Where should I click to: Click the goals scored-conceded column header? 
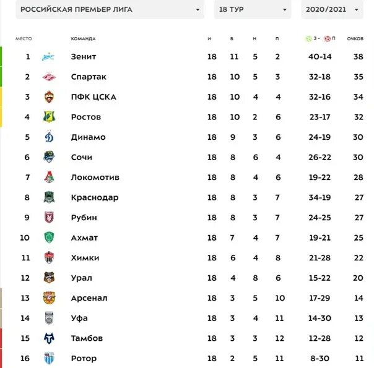(320, 38)
